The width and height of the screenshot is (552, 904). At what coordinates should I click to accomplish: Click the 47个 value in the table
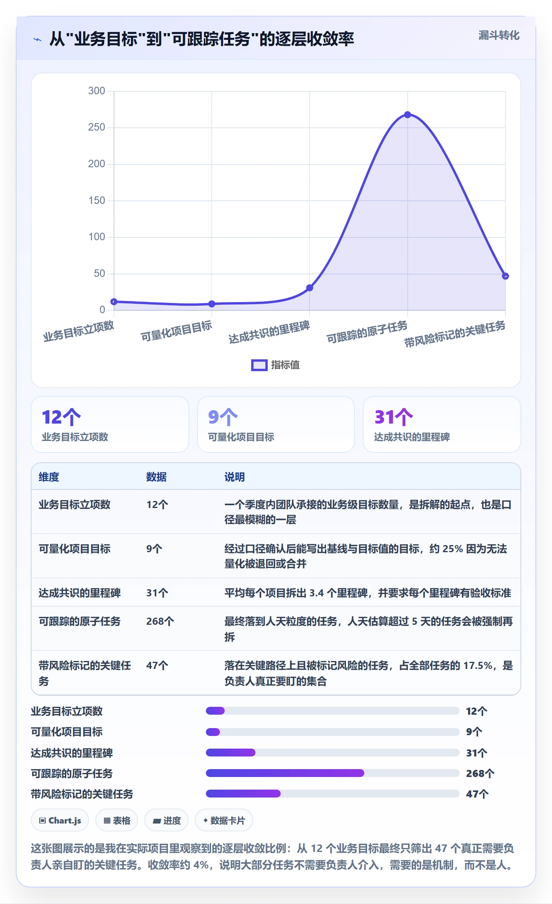point(157,665)
